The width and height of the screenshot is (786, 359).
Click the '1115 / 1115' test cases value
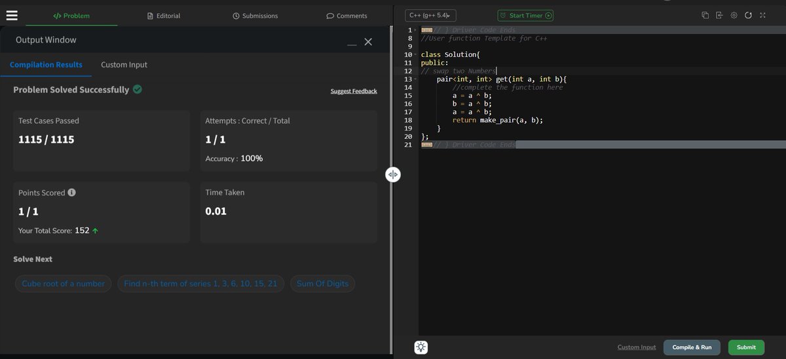coord(46,140)
